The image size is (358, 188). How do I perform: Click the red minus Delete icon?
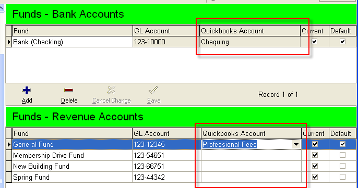point(68,90)
